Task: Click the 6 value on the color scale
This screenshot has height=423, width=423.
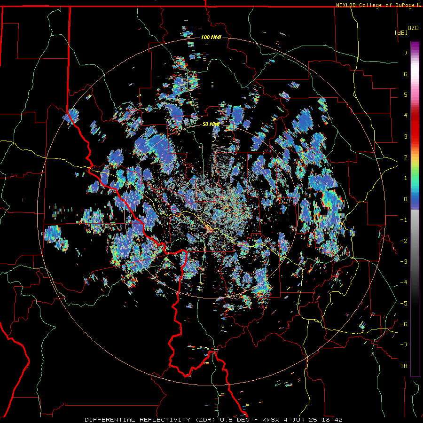Action: tap(406, 74)
